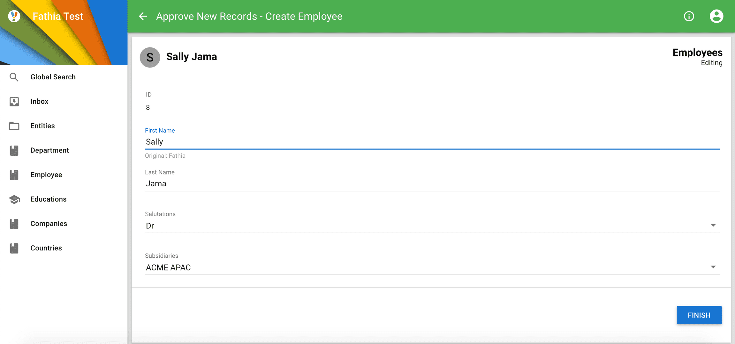The image size is (735, 344).
Task: Click the FINISH button
Action: tap(699, 315)
